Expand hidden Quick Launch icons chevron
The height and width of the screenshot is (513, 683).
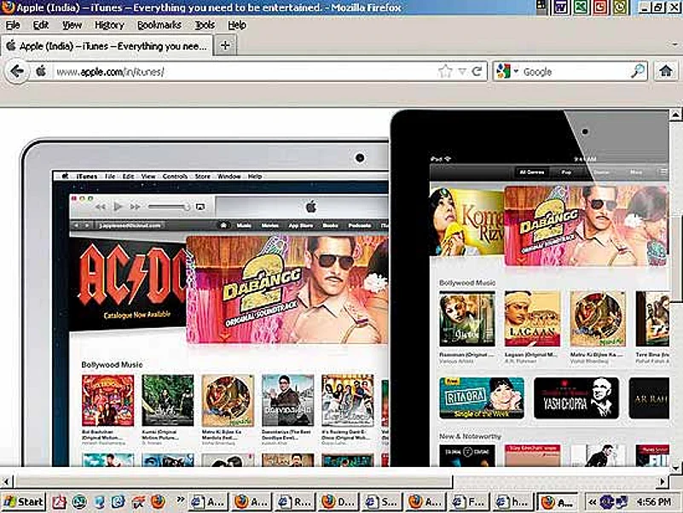[x=180, y=501]
